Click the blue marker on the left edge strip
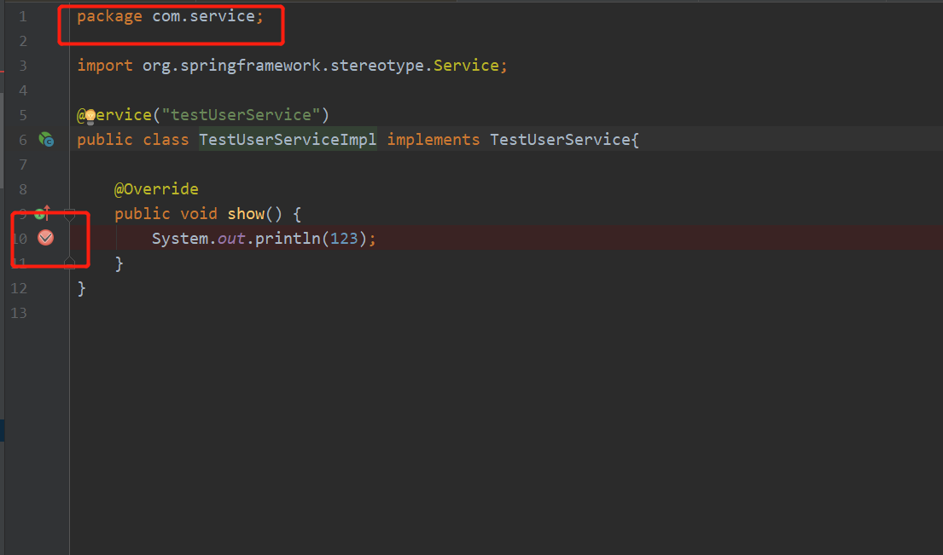Viewport: 943px width, 555px height. click(x=3, y=431)
